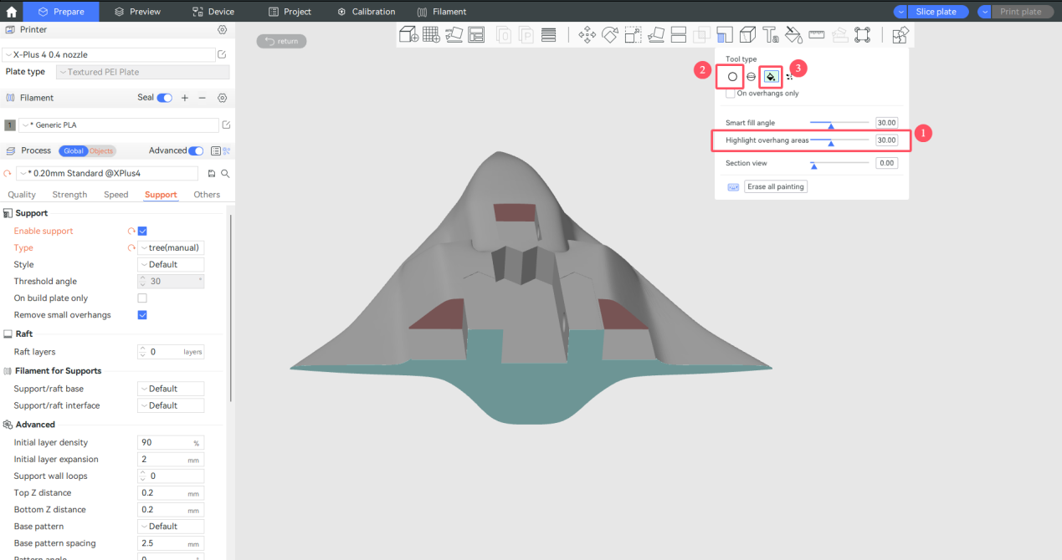Open the Scale tool

(x=634, y=34)
